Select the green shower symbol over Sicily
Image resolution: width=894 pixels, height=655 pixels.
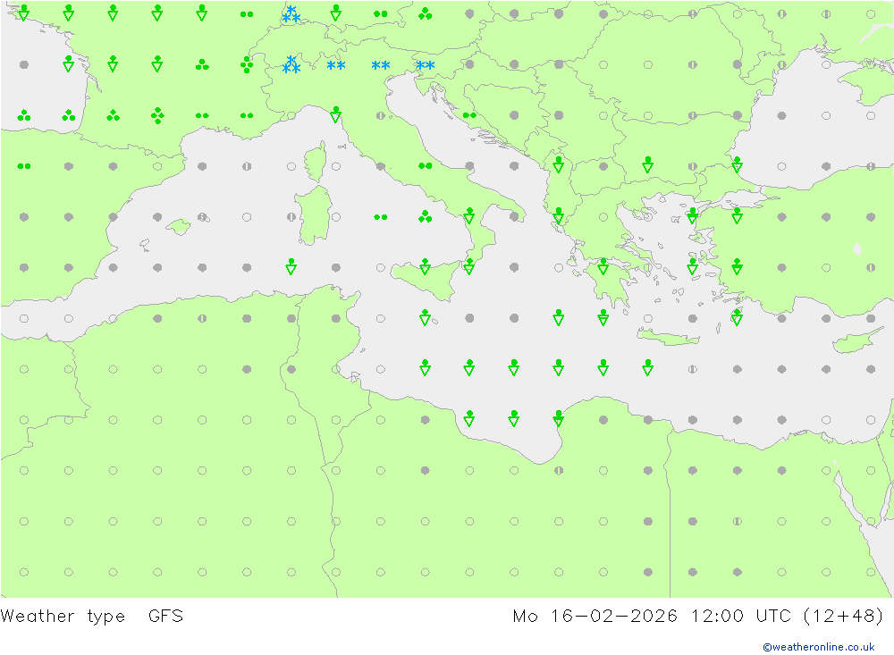point(425,266)
